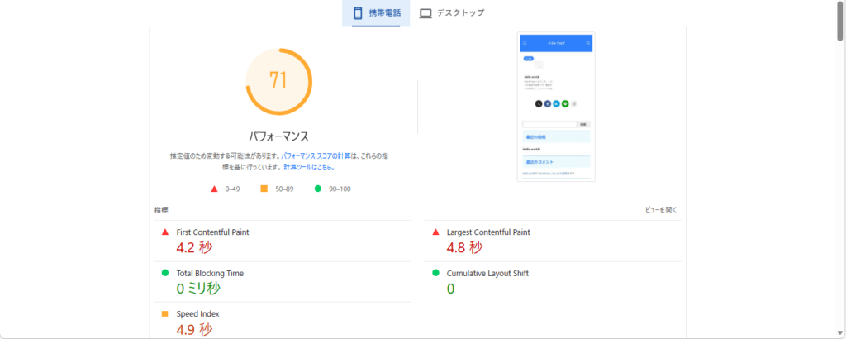Expand the view with ビューを開く
This screenshot has height=339, width=846.
[662, 210]
